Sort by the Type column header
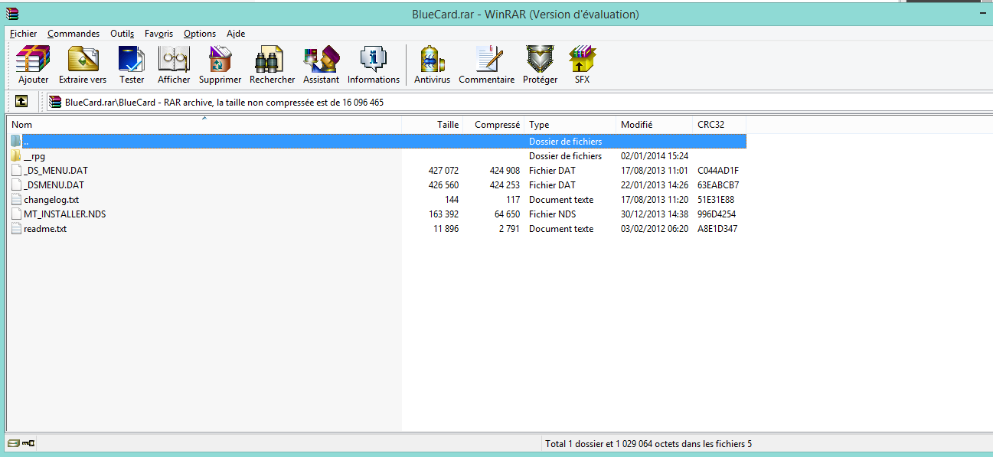 point(570,125)
